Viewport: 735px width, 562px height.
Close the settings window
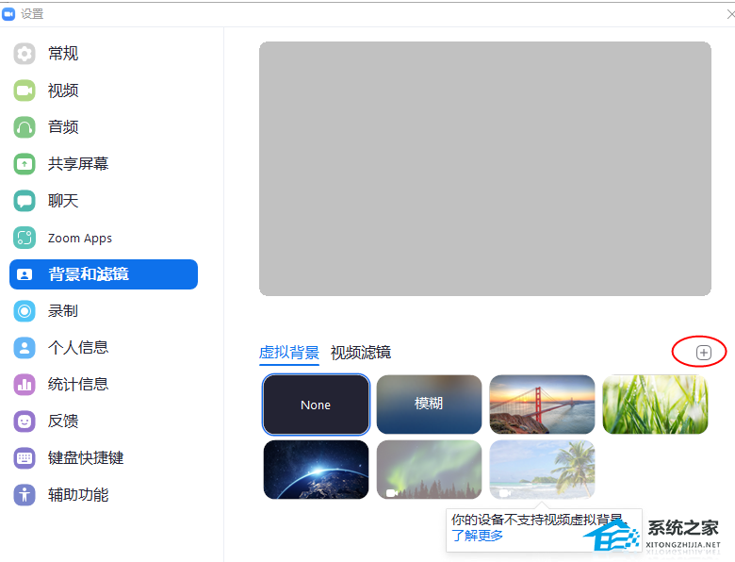tap(730, 14)
